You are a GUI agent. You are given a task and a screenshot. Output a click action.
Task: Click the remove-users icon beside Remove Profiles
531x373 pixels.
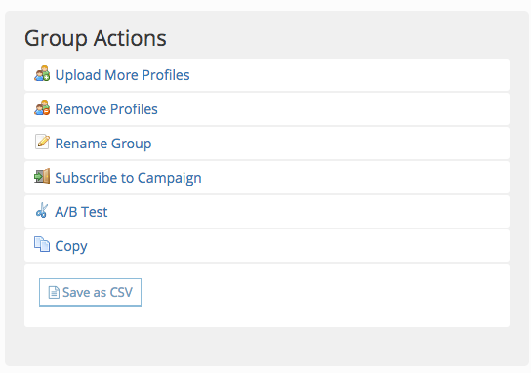[x=42, y=108]
